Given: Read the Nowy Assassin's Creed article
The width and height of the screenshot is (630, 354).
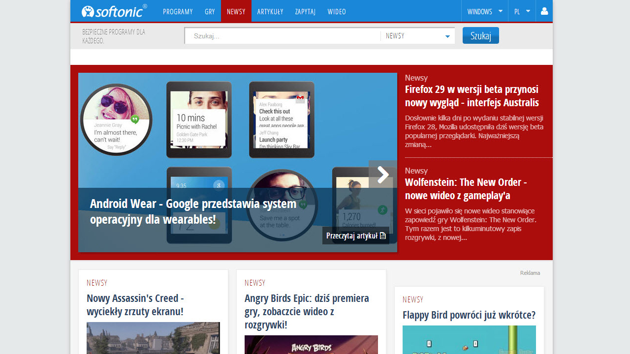Looking at the screenshot, I should (x=135, y=305).
